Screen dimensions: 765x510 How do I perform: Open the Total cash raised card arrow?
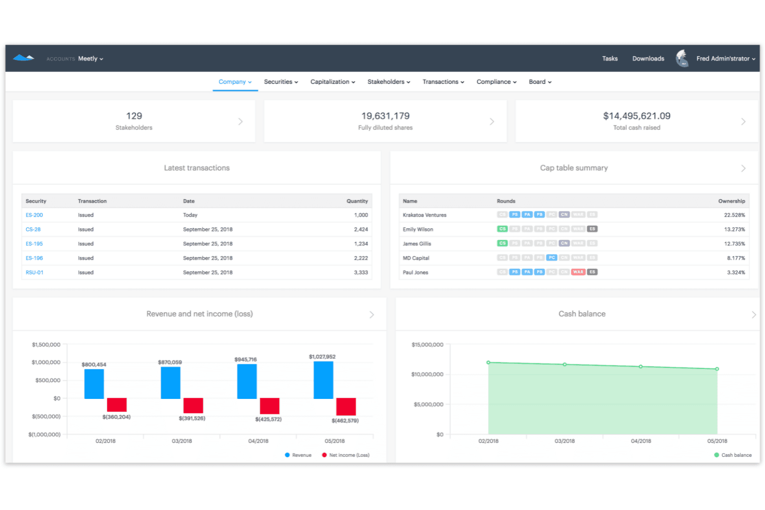coord(743,121)
